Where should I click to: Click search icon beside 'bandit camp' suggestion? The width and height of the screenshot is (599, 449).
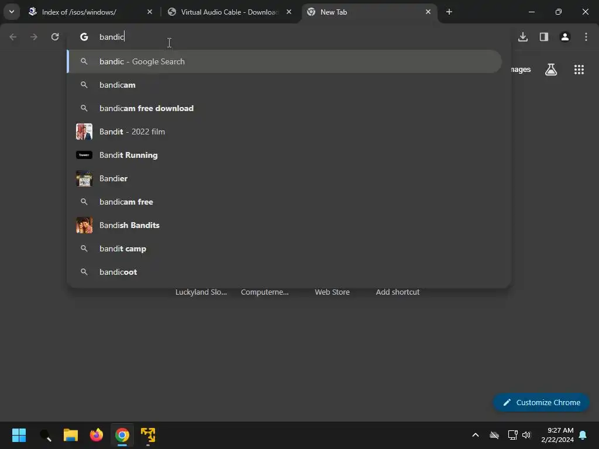(x=84, y=248)
